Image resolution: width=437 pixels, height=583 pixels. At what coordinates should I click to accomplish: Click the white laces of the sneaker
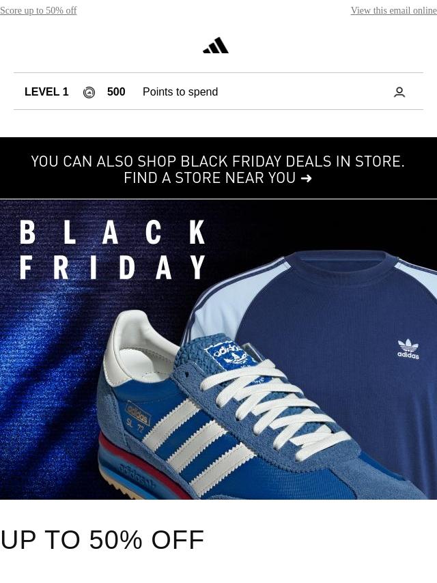pos(275,406)
